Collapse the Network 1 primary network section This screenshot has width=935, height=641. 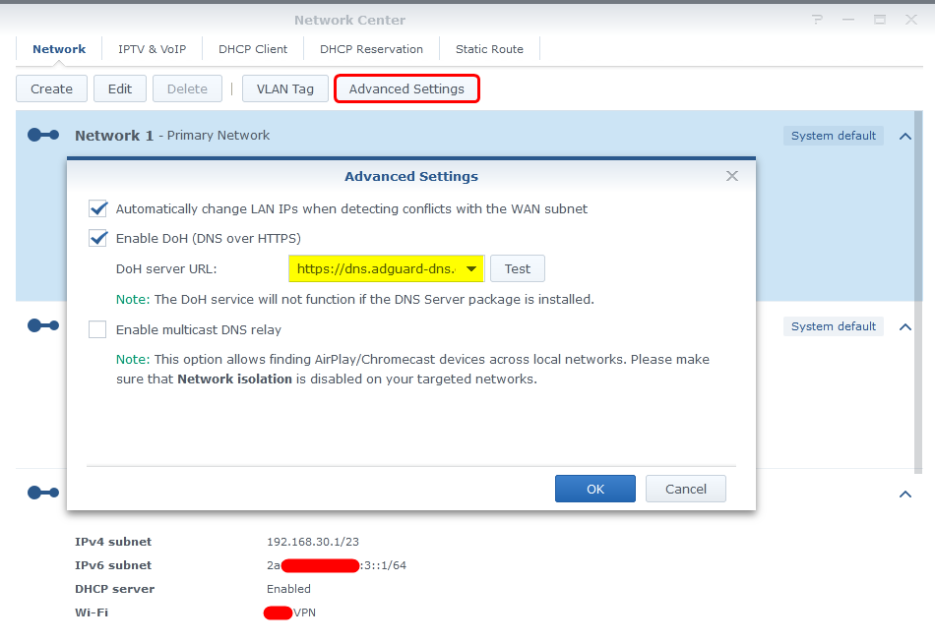click(905, 136)
